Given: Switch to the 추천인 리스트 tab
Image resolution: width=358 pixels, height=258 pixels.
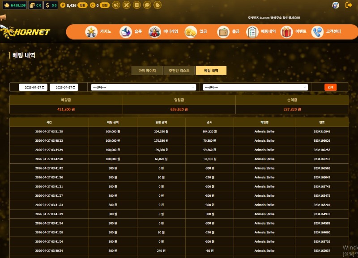Looking at the screenshot, I should click(179, 71).
